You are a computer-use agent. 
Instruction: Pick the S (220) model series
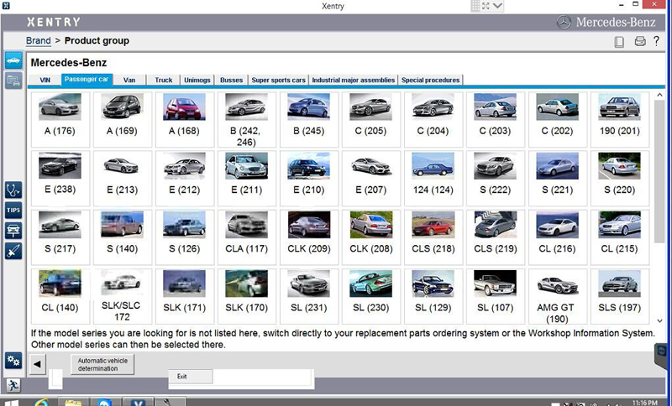click(619, 179)
